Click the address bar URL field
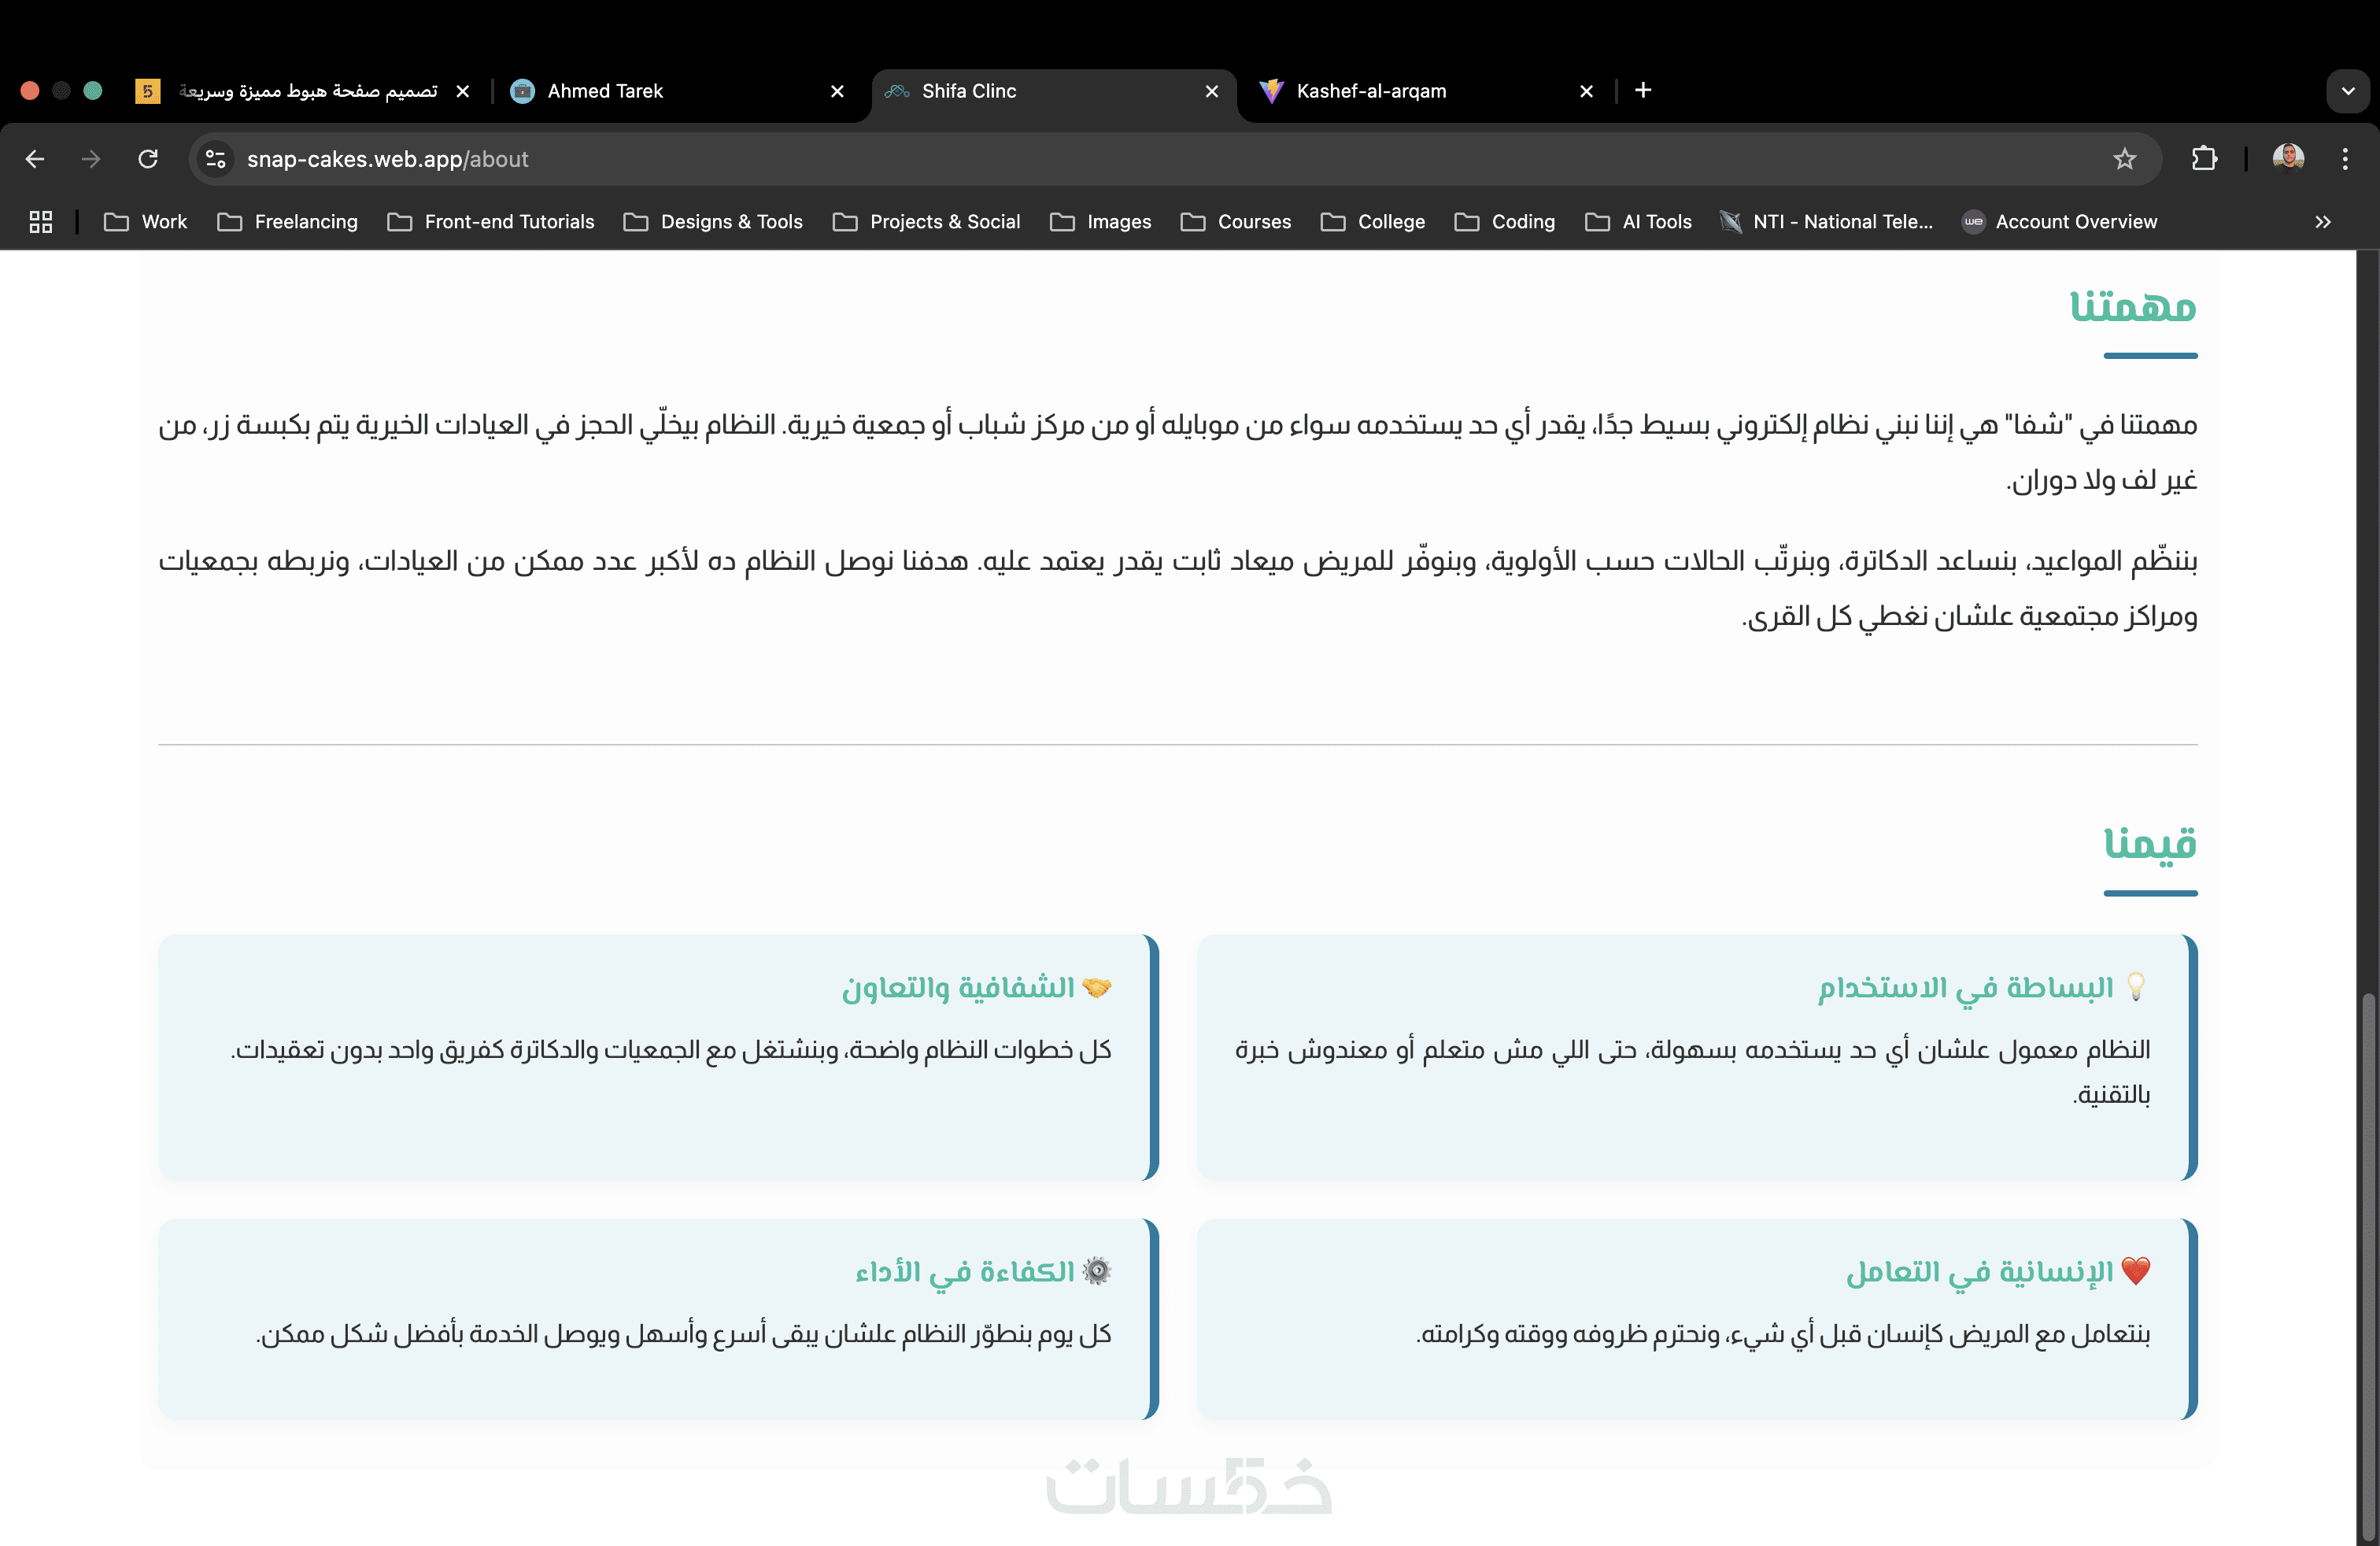The height and width of the screenshot is (1546, 2380). pos(1100,159)
